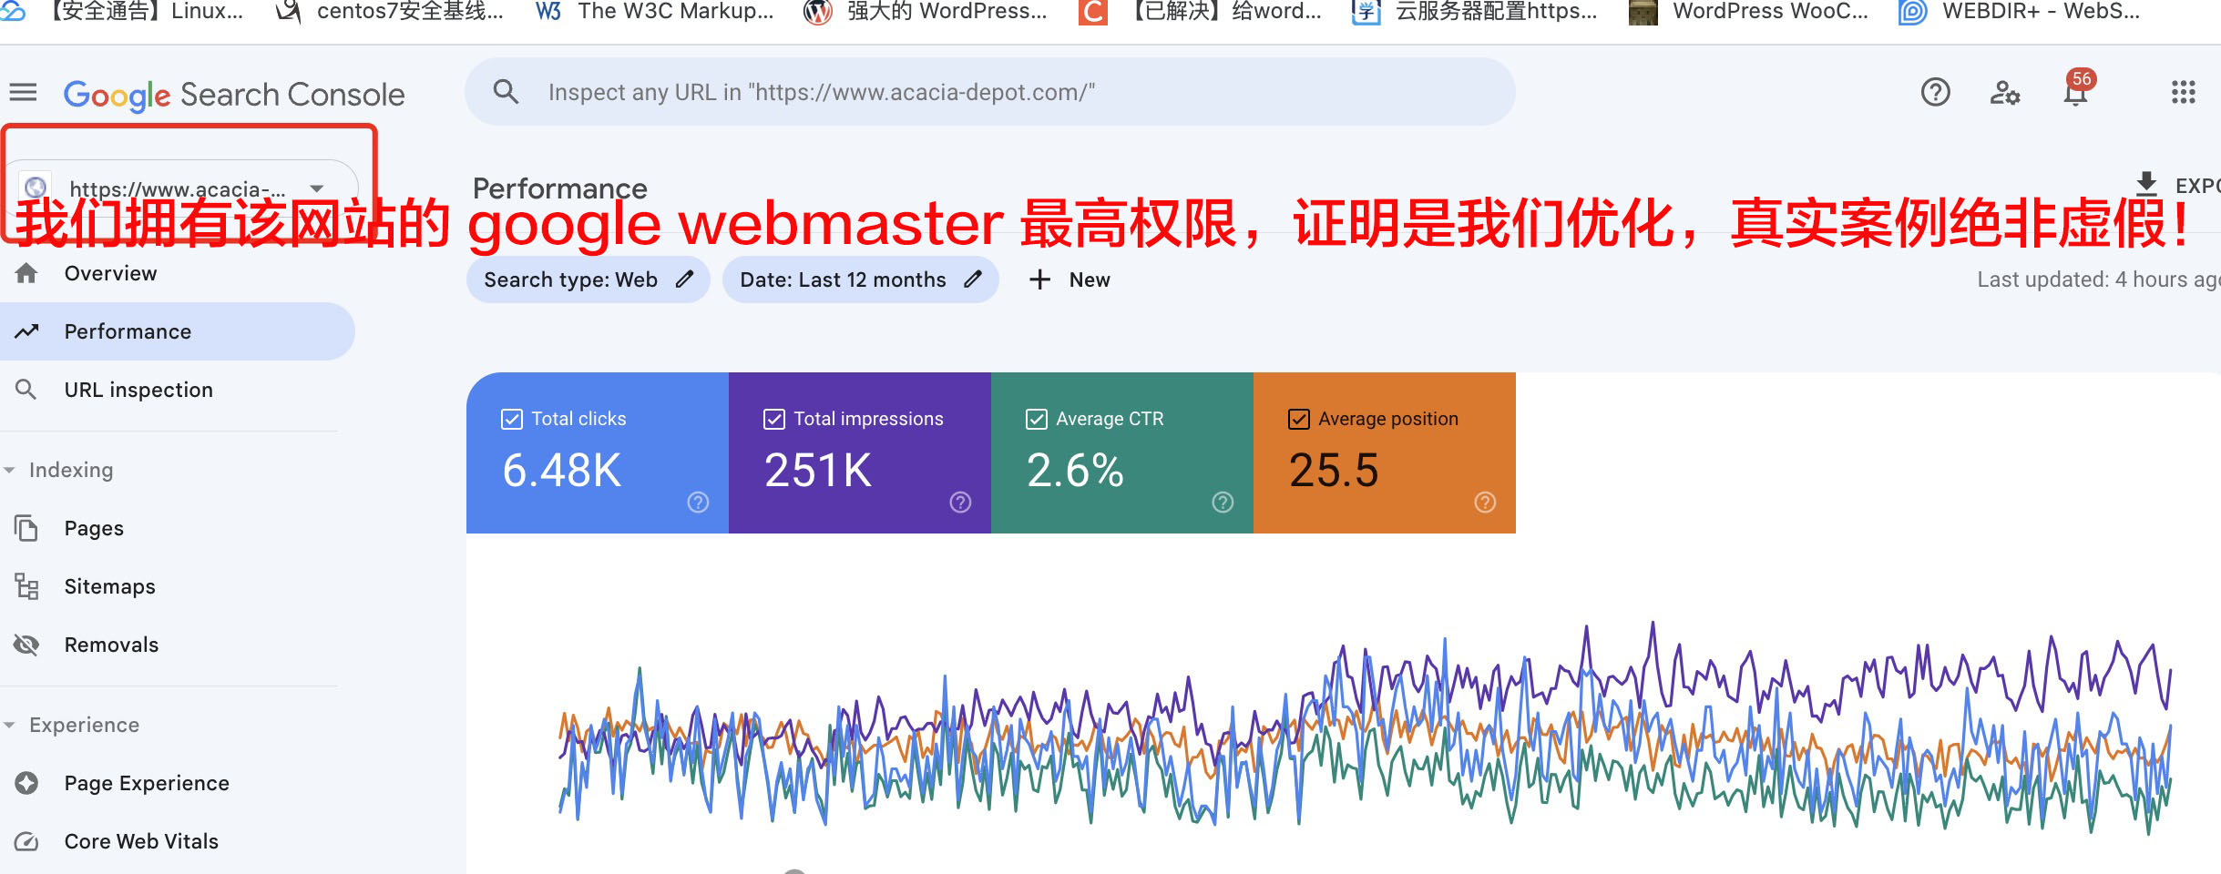Disable the Average CTR checkbox
The height and width of the screenshot is (874, 2221).
(x=1037, y=419)
